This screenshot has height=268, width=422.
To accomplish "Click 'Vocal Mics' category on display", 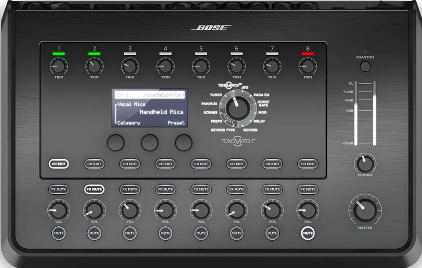I will (131, 104).
